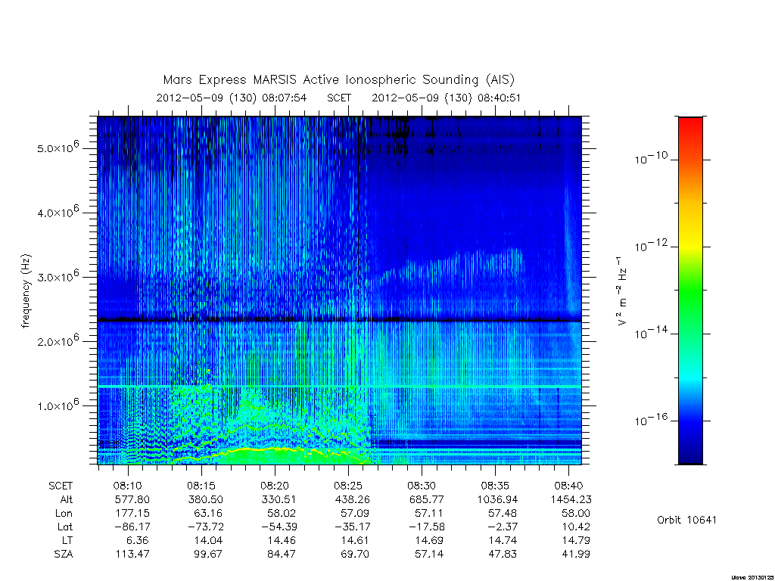Viewport: 775px width, 581px height.
Task: Click the 5.0×10^6 frequency axis label
Action: (58, 148)
